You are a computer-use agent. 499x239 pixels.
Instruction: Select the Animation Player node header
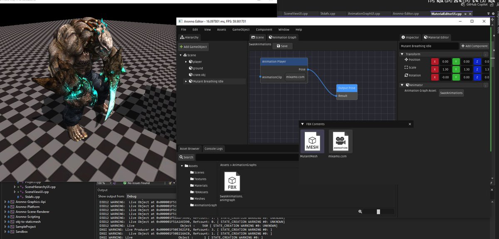point(284,62)
